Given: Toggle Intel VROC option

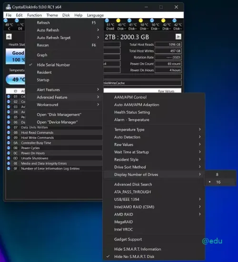Looking at the screenshot, I should point(154,229).
